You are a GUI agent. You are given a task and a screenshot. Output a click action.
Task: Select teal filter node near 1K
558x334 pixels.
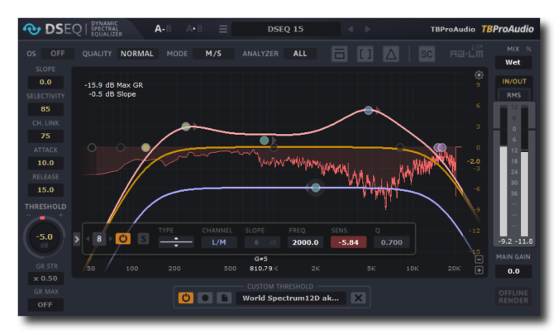point(264,141)
